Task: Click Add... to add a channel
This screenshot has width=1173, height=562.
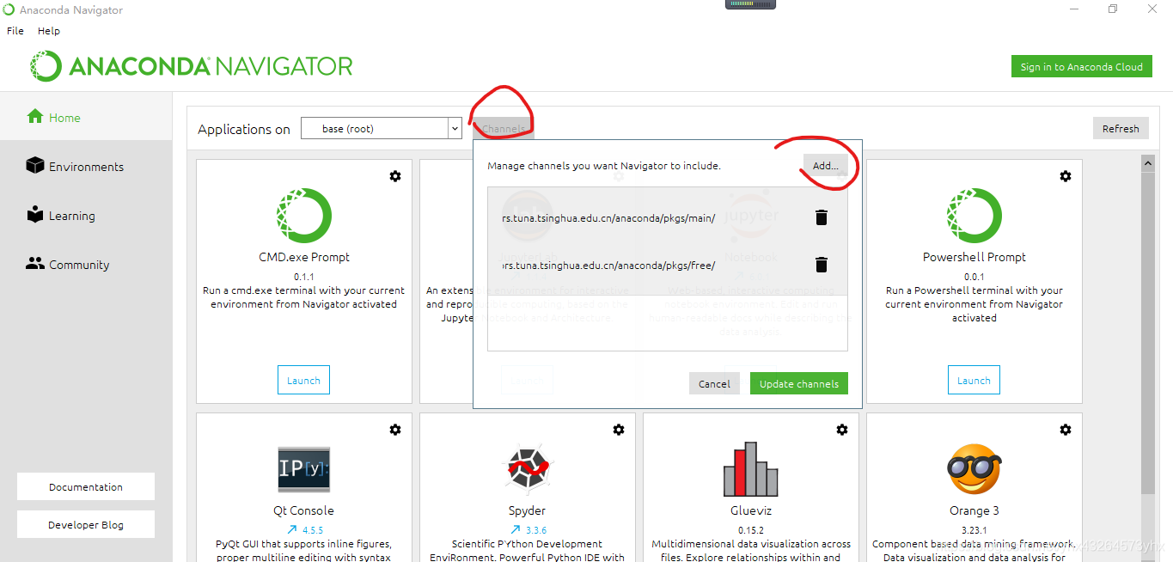Action: click(825, 165)
